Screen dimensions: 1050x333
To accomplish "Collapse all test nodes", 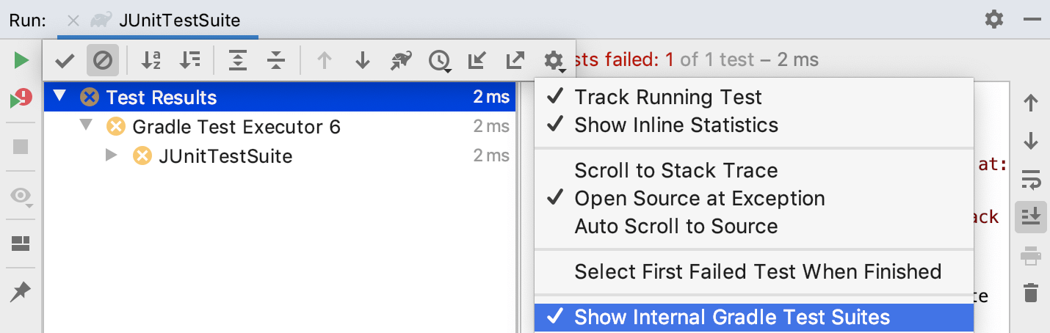I will 276,60.
